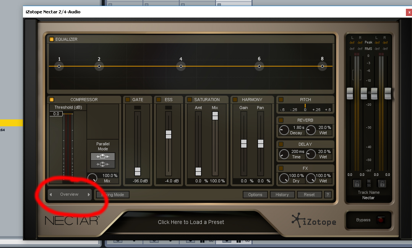Go to previous module with left arrow
412x248 pixels.
(x=51, y=195)
